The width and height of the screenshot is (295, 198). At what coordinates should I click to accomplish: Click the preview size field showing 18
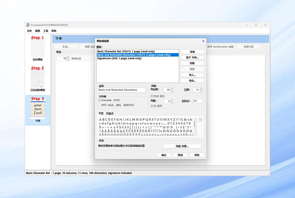(62, 58)
